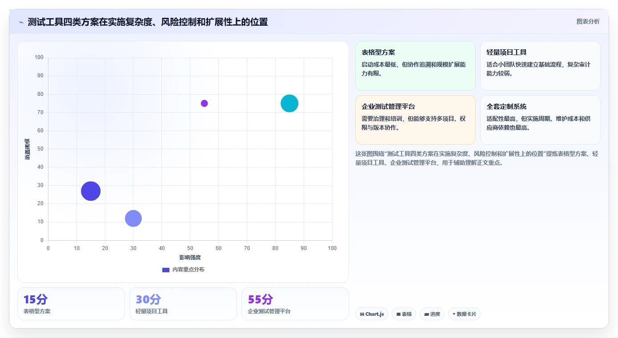Click the 进度 tag
This screenshot has width=618, height=338.
point(432,314)
